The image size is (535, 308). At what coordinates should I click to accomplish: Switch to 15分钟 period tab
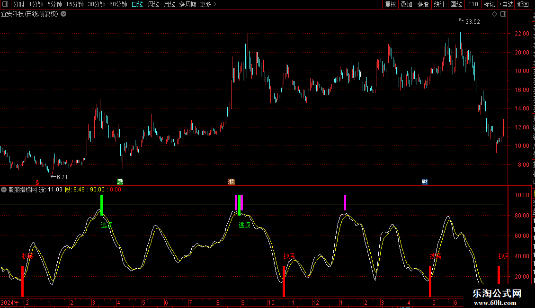tap(75, 4)
